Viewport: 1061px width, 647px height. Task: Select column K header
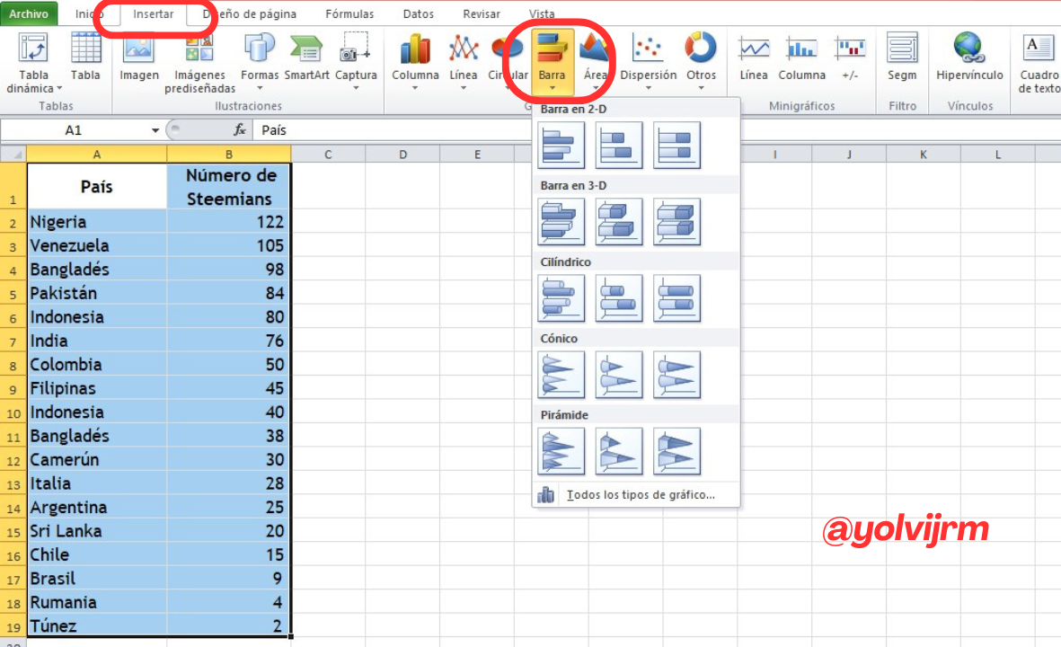click(923, 155)
